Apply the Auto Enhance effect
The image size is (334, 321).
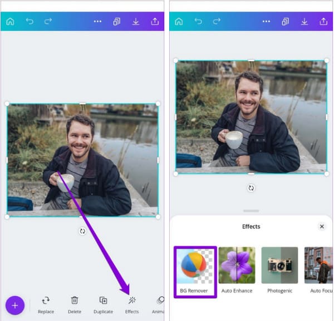[x=237, y=270]
